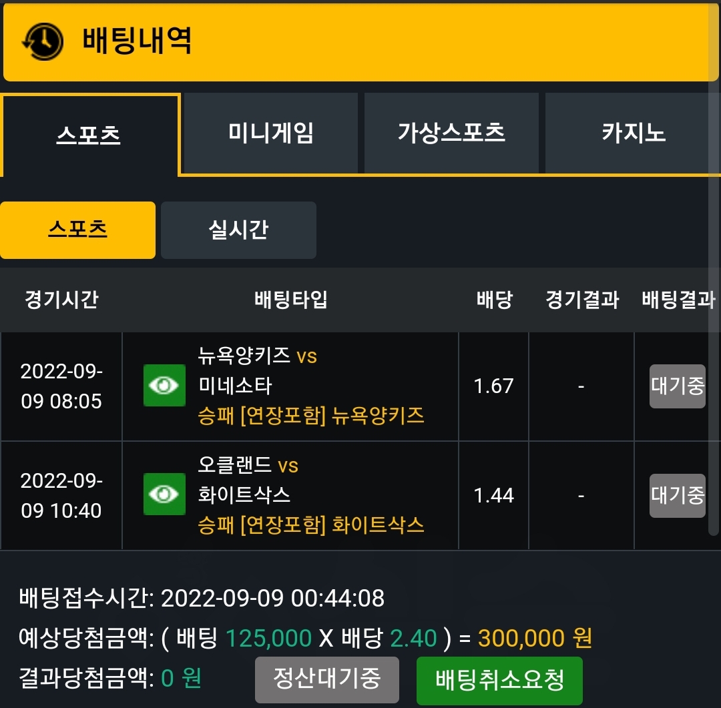721x708 pixels.
Task: Toggle eye icon for Yankees vs Minnesota match
Action: [164, 385]
